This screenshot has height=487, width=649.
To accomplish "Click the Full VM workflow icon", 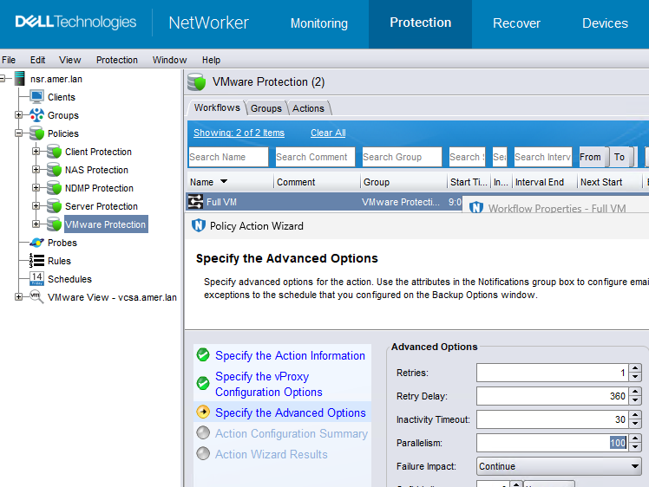I will pyautogui.click(x=195, y=202).
